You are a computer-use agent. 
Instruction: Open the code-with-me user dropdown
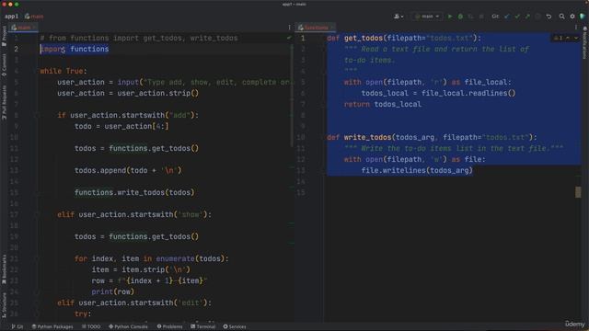398,17
